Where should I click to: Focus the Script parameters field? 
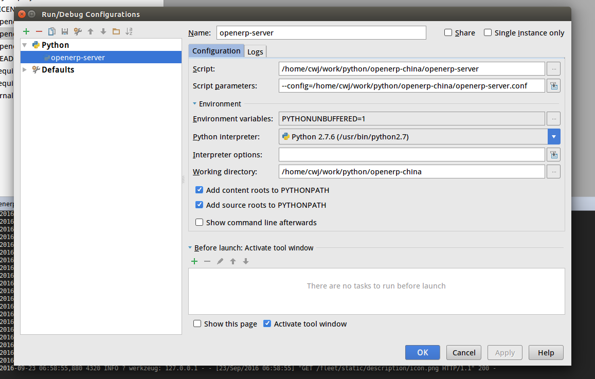(412, 86)
